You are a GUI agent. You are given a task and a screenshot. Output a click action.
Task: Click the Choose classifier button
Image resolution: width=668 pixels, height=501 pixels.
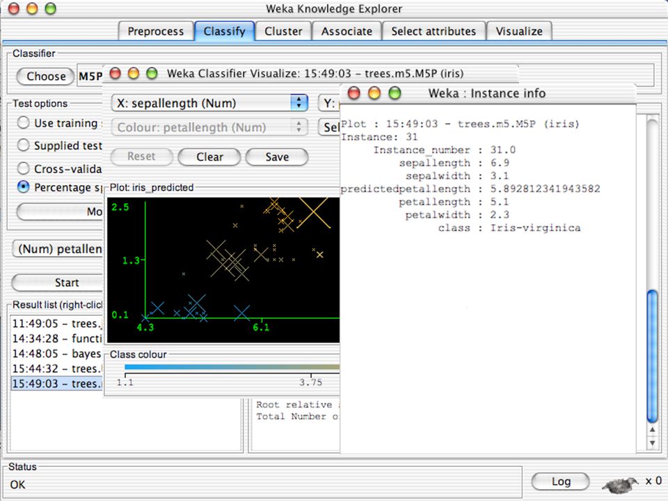(46, 77)
